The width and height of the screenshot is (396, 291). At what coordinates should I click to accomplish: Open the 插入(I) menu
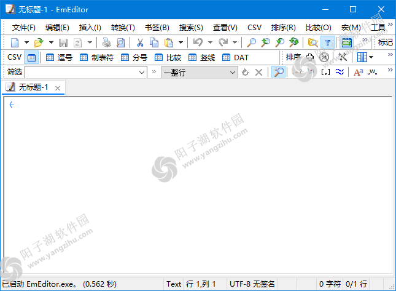pyautogui.click(x=90, y=27)
